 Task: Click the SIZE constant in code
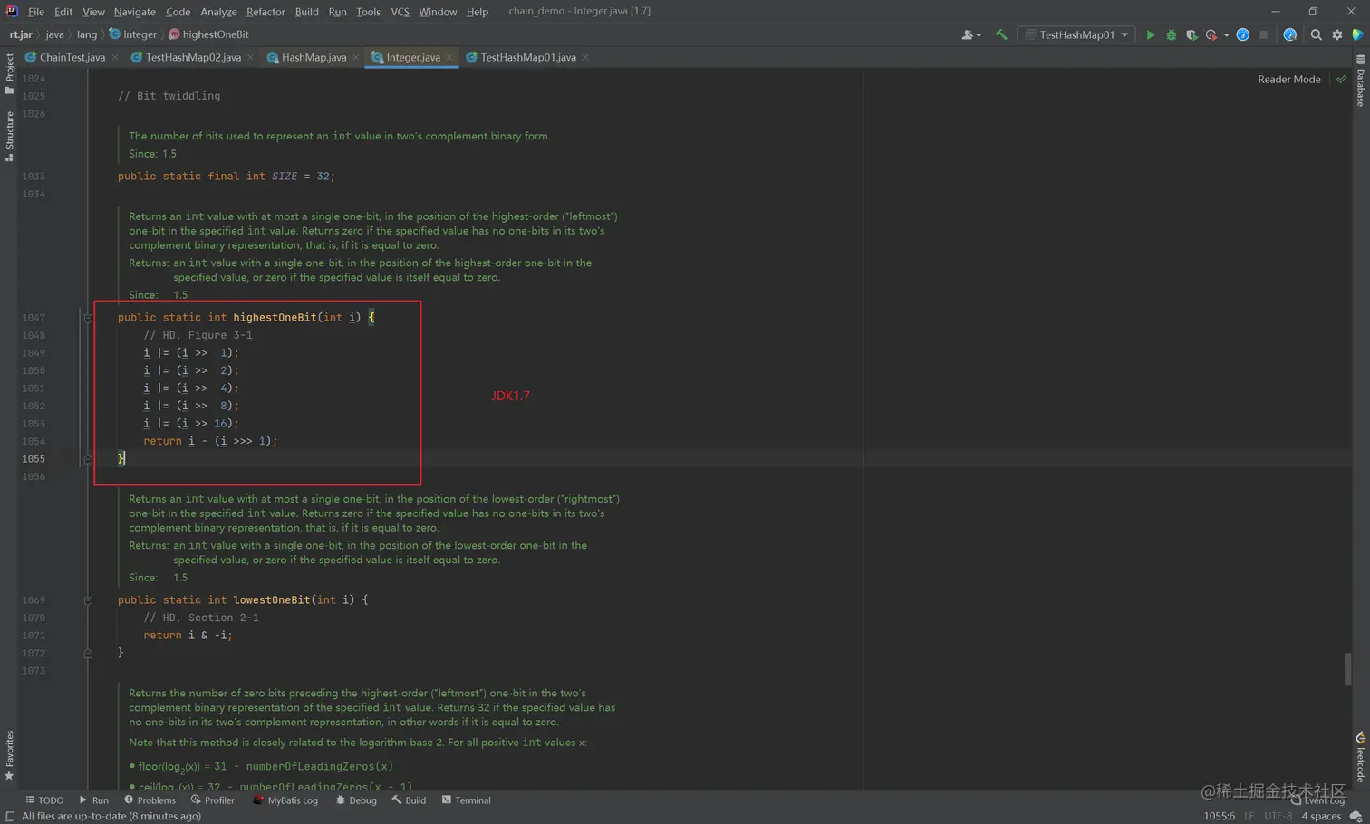[285, 177]
